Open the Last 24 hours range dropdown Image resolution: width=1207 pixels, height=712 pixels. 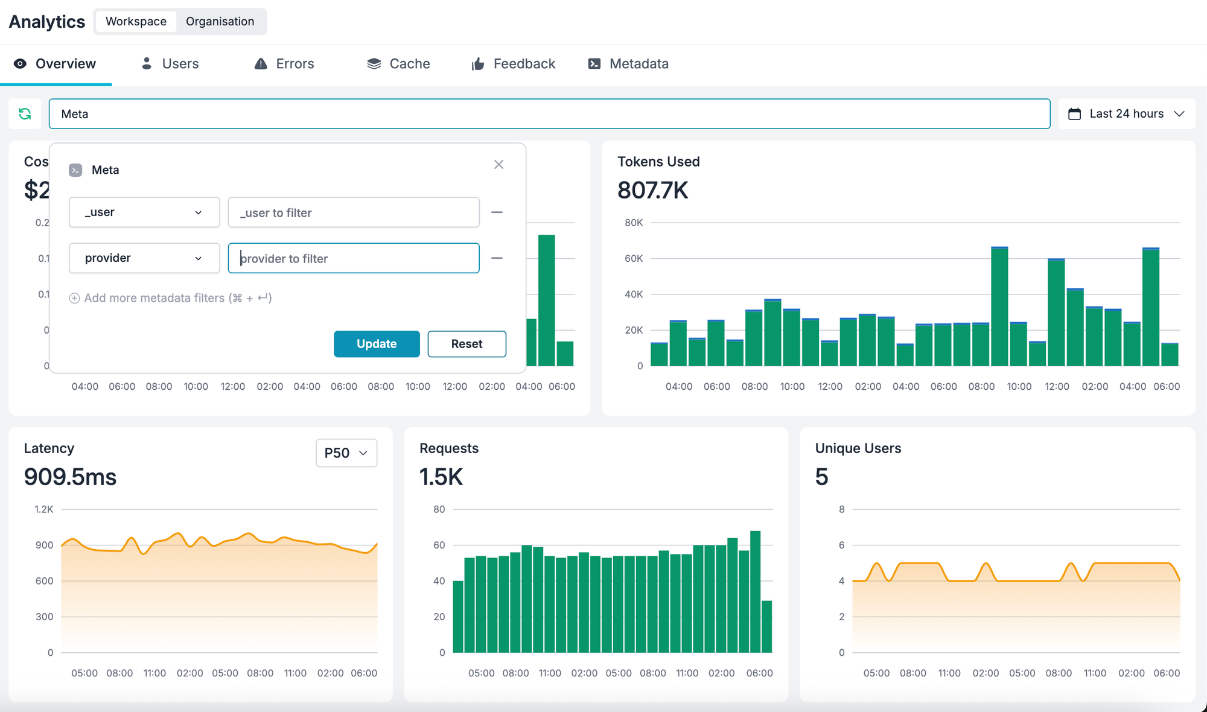[x=1126, y=113]
